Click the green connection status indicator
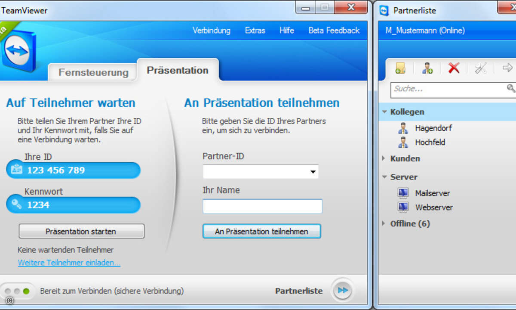 (x=26, y=291)
